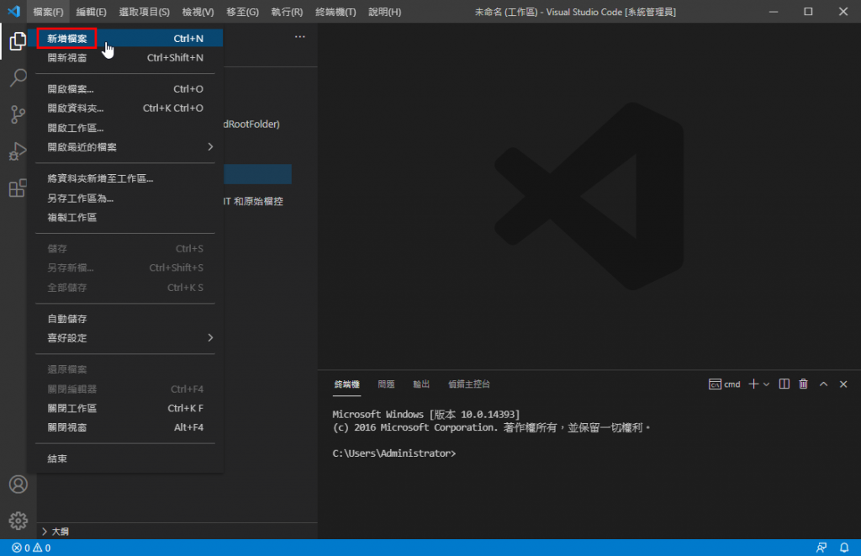Open the Explorer view in activity bar
Image resolution: width=861 pixels, height=556 pixels.
point(18,41)
